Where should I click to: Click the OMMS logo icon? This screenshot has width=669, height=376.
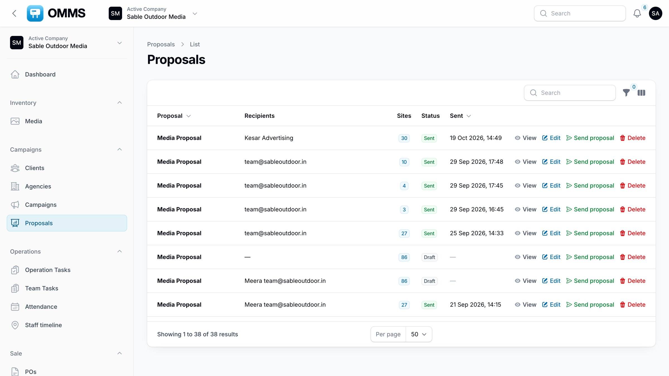[35, 13]
